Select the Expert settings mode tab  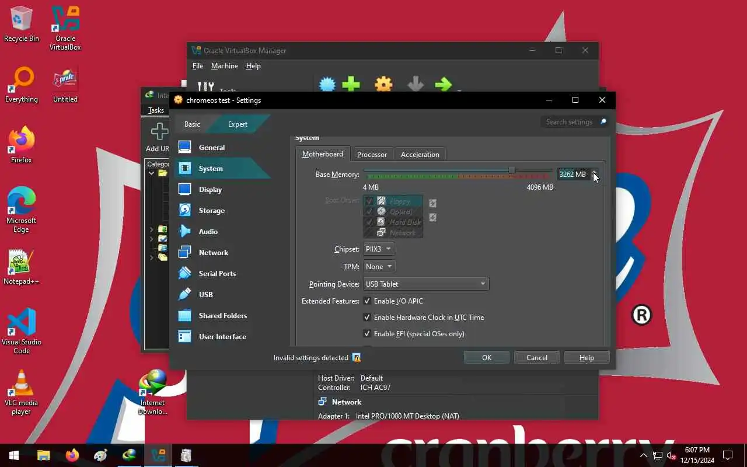[x=238, y=124]
